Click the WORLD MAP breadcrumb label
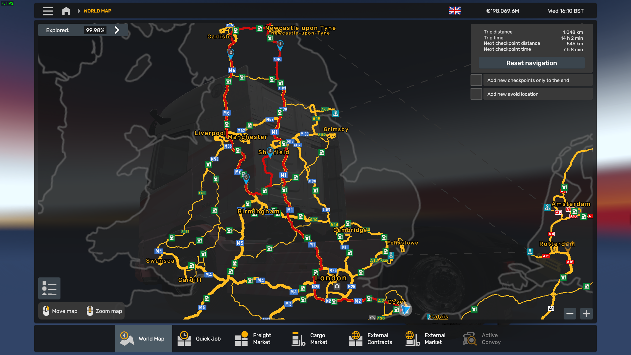The image size is (631, 355). (x=97, y=11)
